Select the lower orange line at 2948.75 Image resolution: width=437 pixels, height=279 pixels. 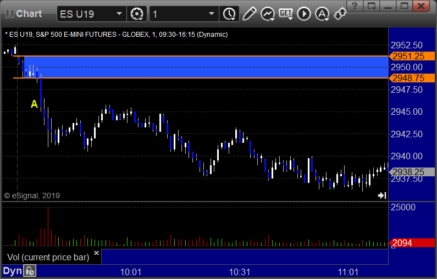[201, 78]
